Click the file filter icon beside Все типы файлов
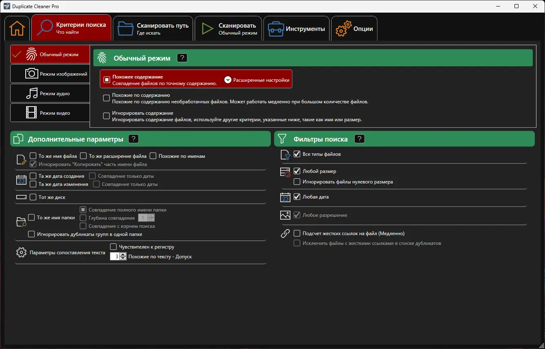This screenshot has height=349, width=545. tap(286, 155)
